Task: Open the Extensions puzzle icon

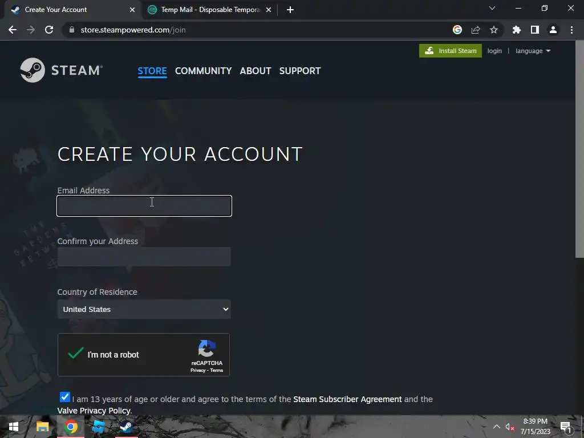Action: [x=517, y=30]
